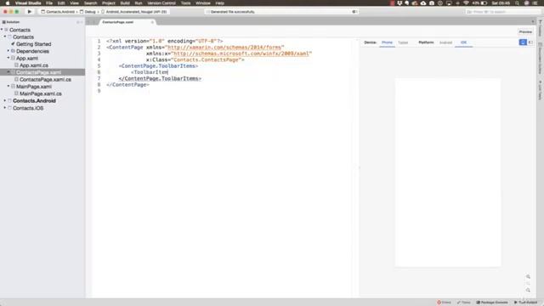Image resolution: width=544 pixels, height=306 pixels.
Task: Pick the Android_Accelerated_Nougat target device
Action: click(x=134, y=11)
